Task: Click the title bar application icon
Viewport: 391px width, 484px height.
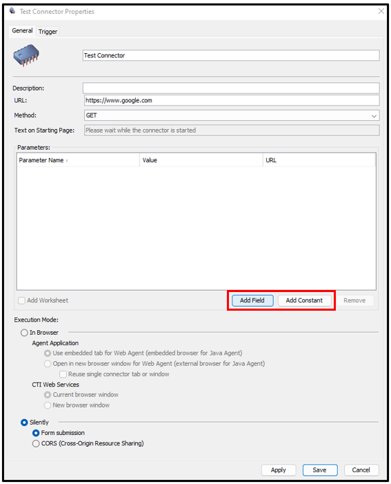Action: click(12, 11)
